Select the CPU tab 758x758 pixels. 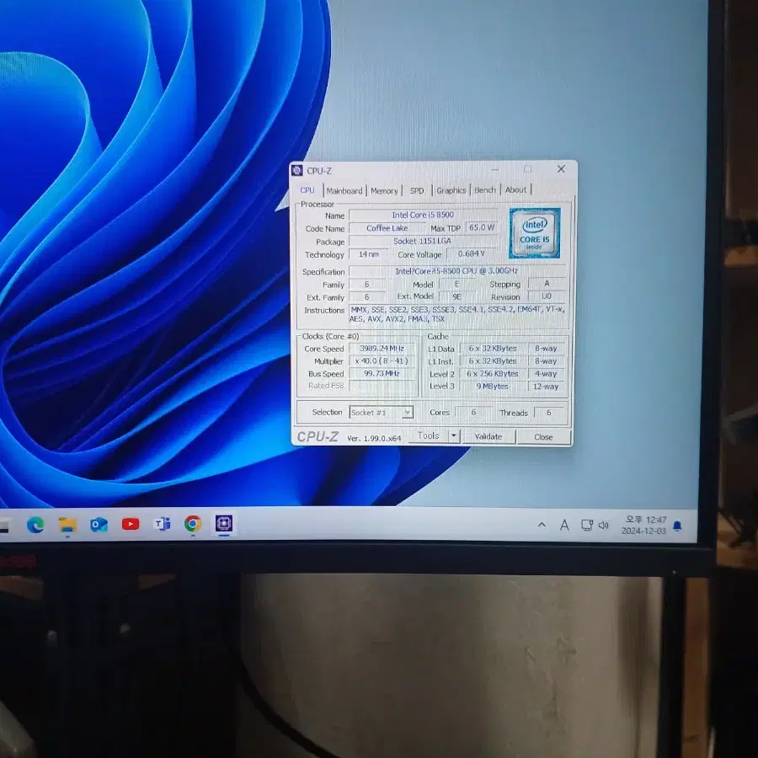(307, 190)
